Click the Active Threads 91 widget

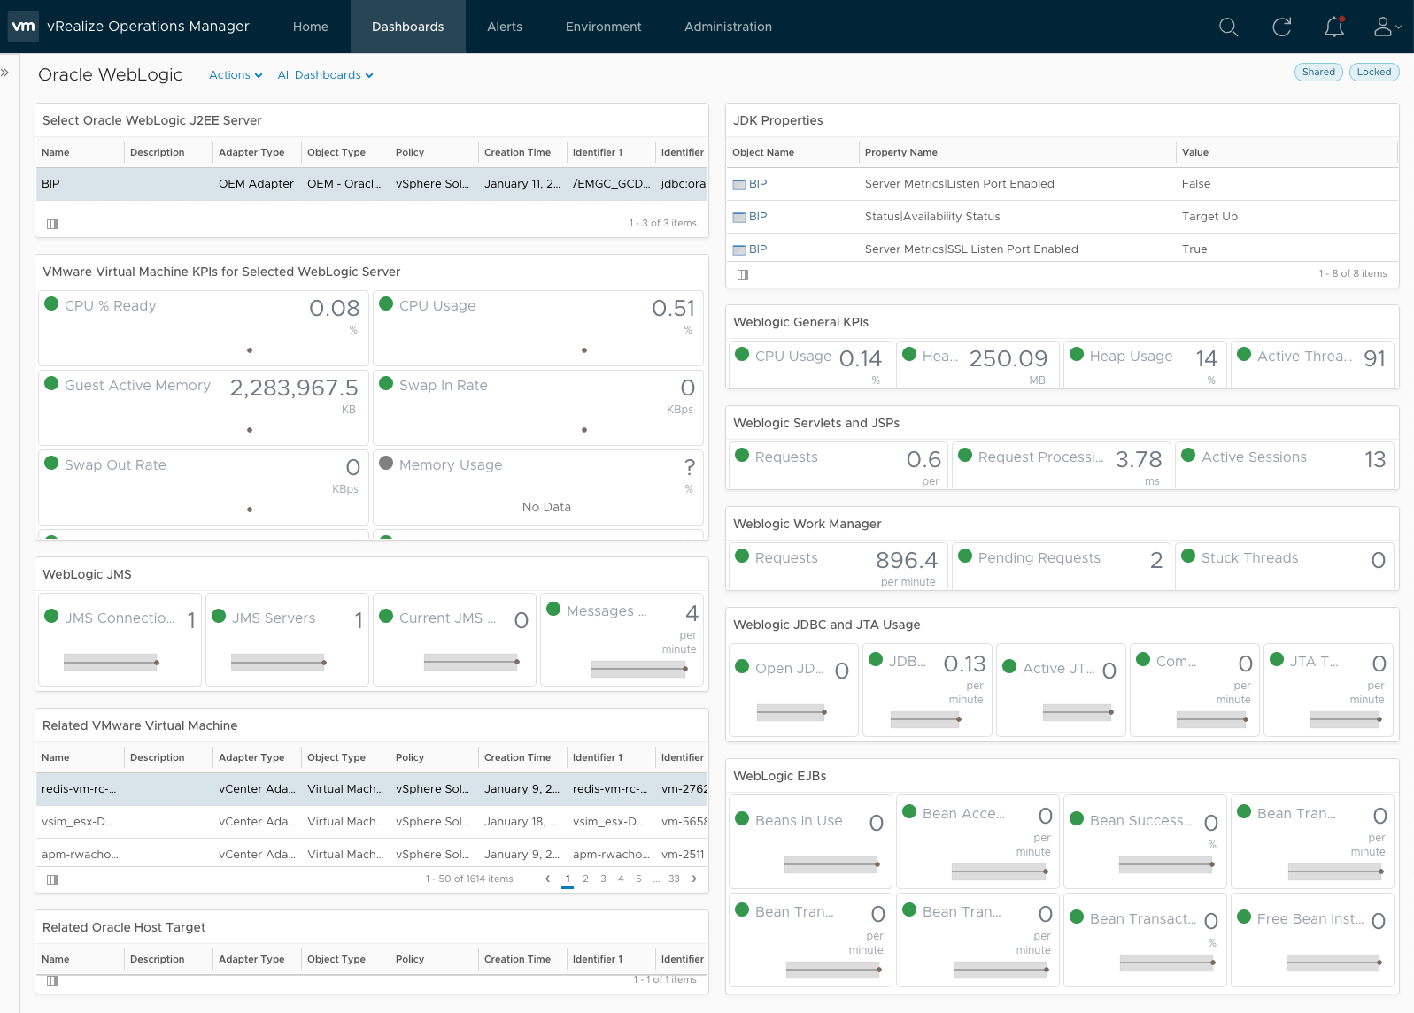(1312, 365)
